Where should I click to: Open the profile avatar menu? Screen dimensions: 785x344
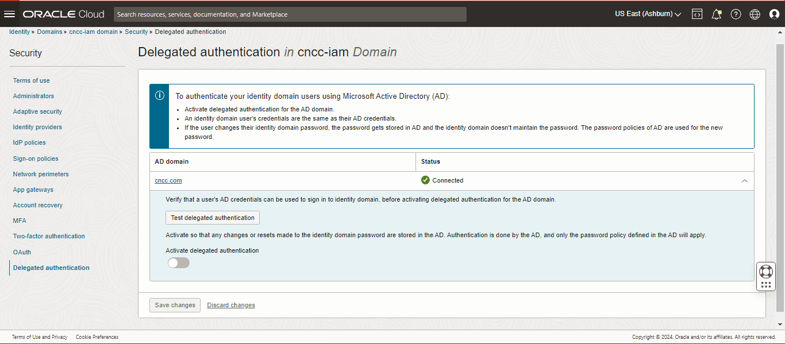pos(774,14)
